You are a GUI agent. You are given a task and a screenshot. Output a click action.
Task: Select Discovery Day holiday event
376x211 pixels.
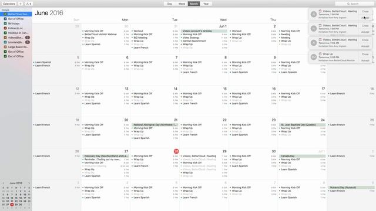click(106, 156)
